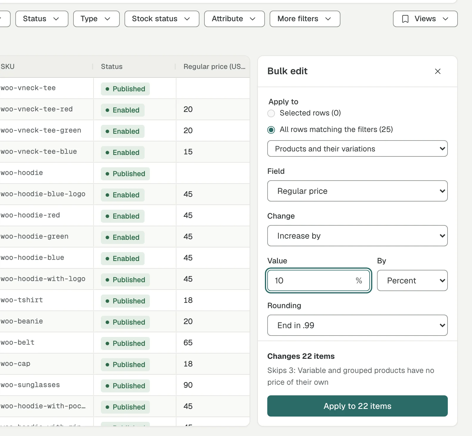Open the Views bookmark menu

(x=425, y=19)
